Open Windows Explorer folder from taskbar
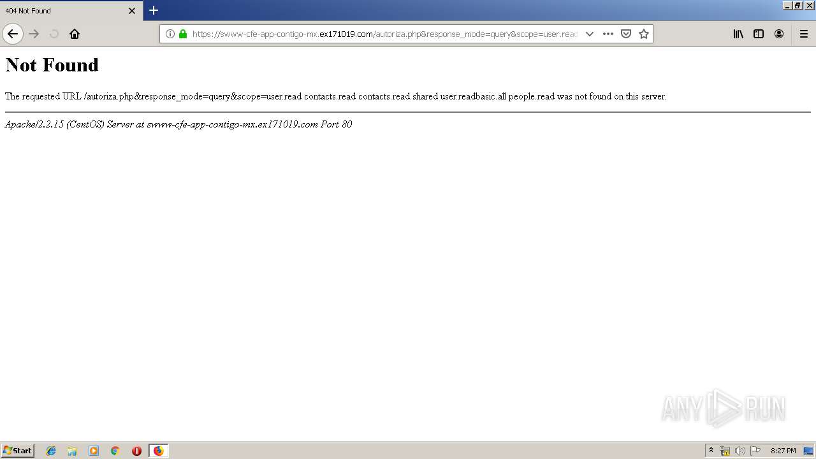816x459 pixels. 72,451
